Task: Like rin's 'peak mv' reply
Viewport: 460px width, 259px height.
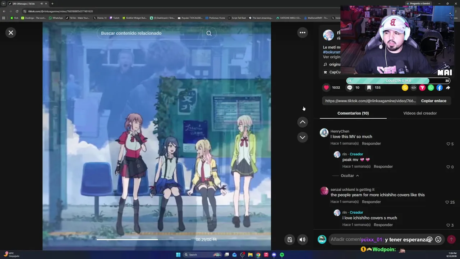Action: coord(448,167)
